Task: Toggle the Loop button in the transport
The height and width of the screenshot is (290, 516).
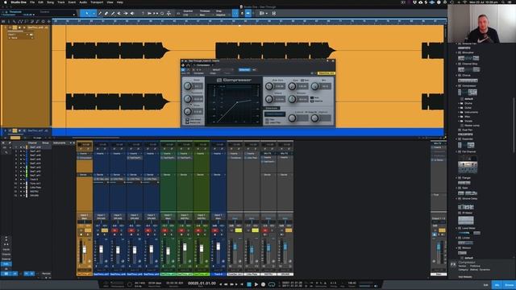Action: click(272, 284)
